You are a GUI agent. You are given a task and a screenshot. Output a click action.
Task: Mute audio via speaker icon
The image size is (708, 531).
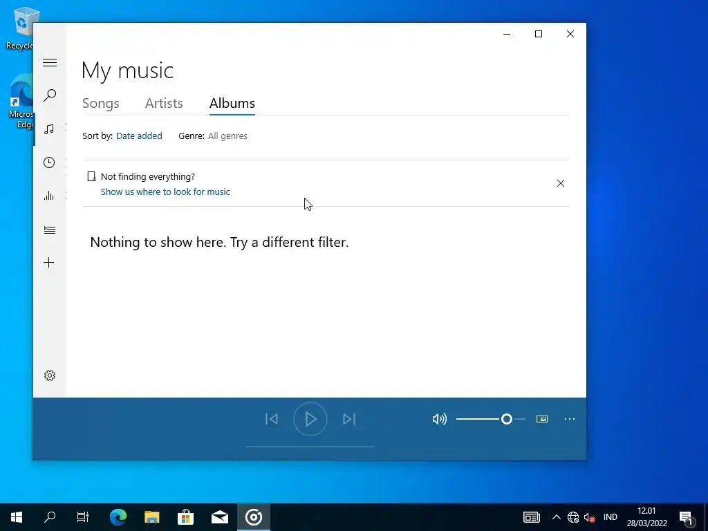[x=439, y=420]
